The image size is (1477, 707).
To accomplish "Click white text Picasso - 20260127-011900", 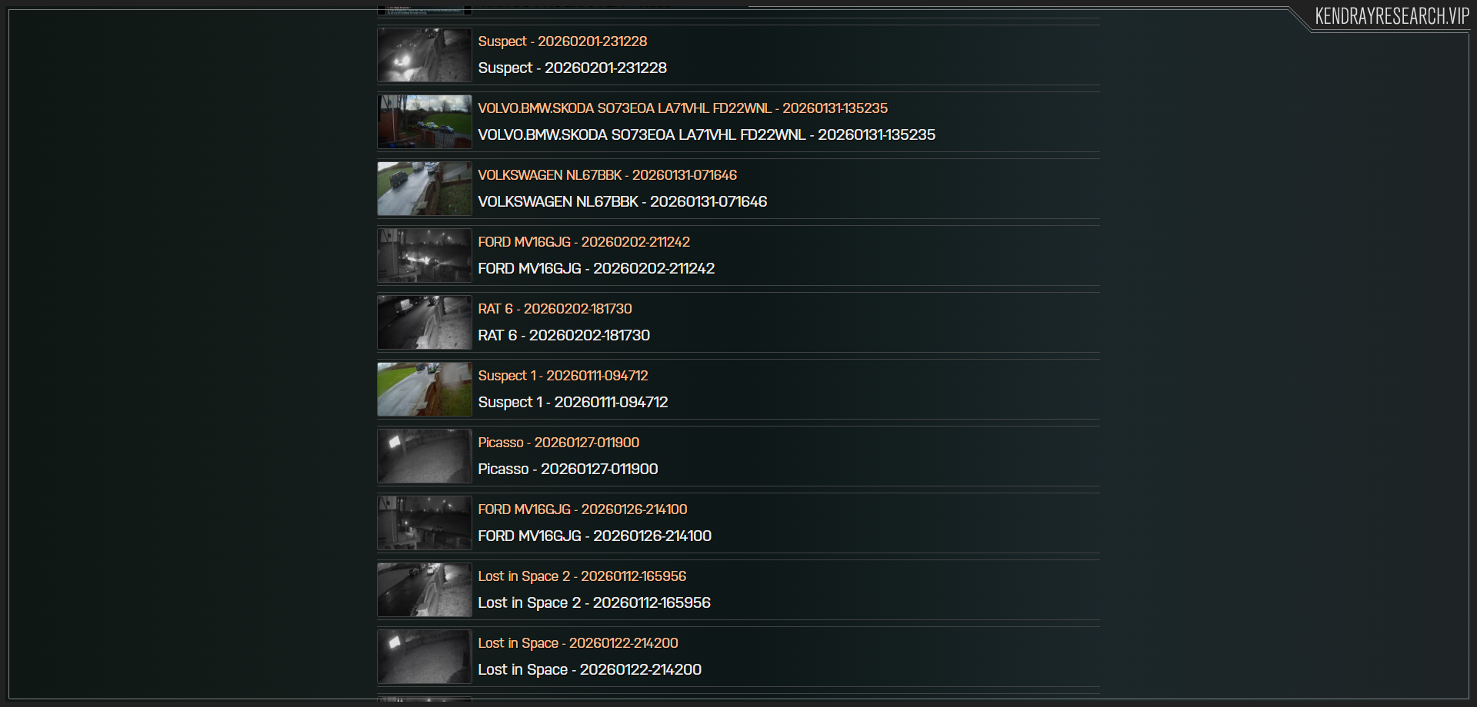I will 568,470.
